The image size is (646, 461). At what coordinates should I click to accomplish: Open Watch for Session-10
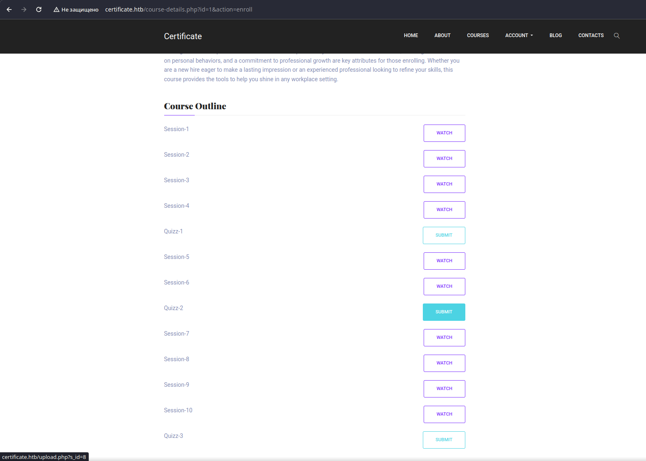point(444,414)
